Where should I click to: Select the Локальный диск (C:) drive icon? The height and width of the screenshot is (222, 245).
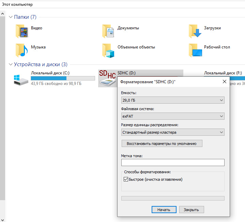pos(21,80)
